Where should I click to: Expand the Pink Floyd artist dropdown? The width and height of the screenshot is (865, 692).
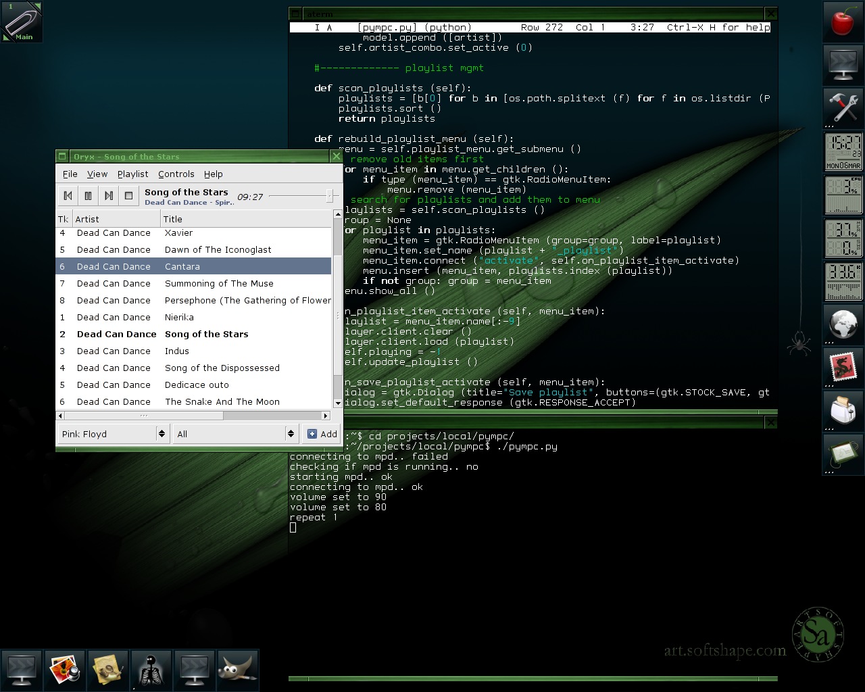[114, 434]
